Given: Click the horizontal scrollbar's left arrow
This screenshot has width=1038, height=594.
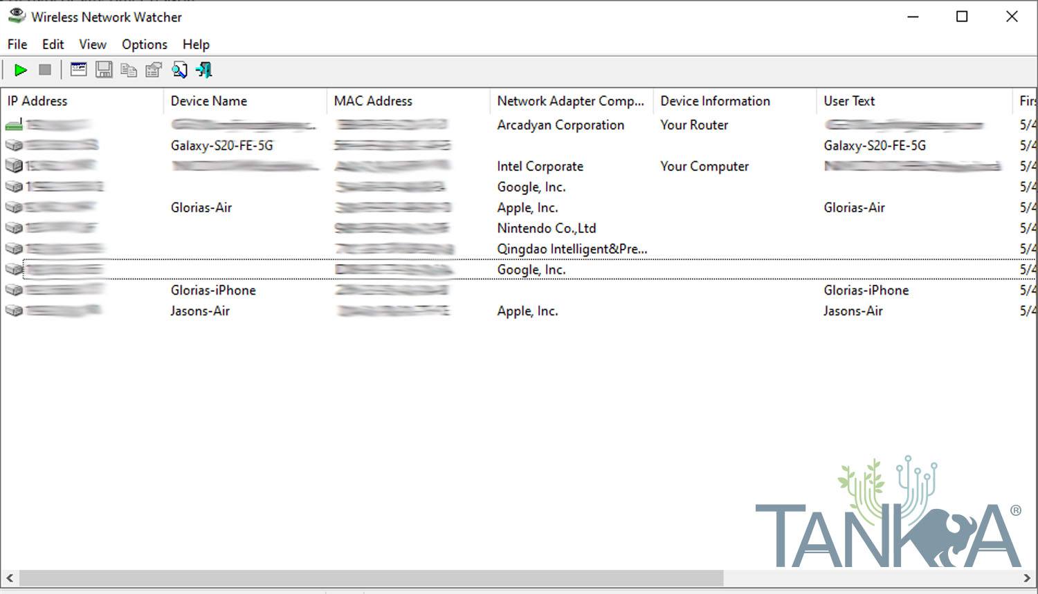Looking at the screenshot, I should point(10,577).
